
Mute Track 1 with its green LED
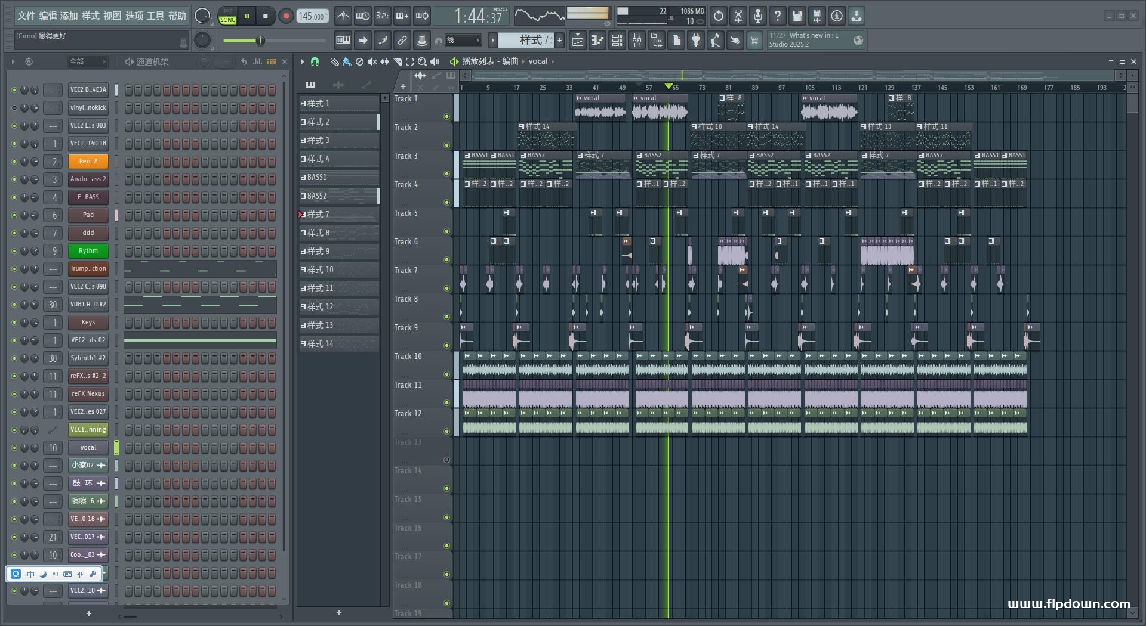[446, 116]
